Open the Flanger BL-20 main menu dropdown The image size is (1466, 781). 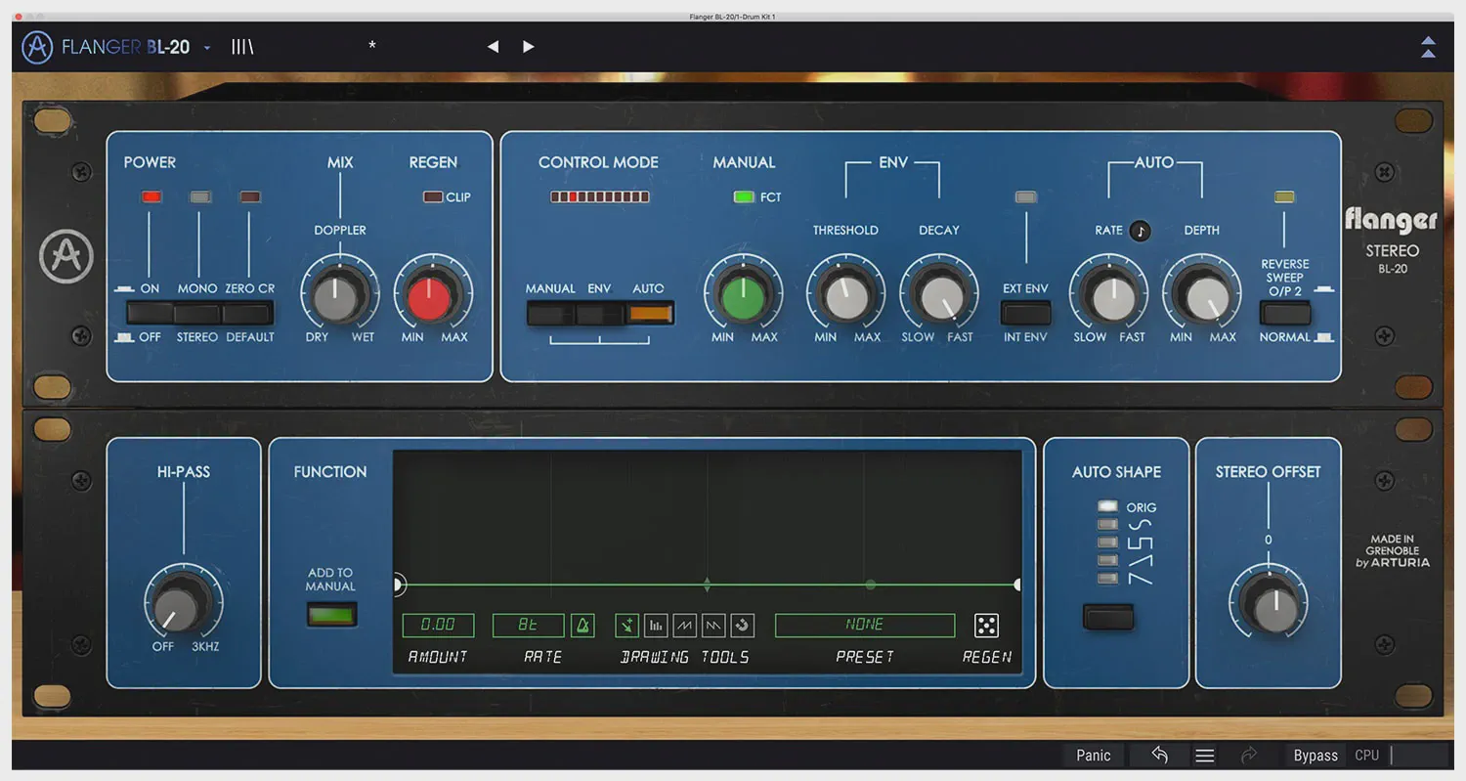pyautogui.click(x=207, y=48)
